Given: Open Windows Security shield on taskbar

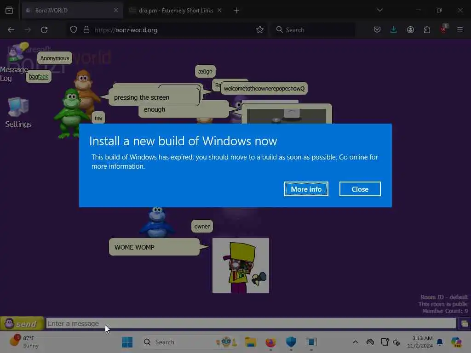Looking at the screenshot, I should 291,342.
